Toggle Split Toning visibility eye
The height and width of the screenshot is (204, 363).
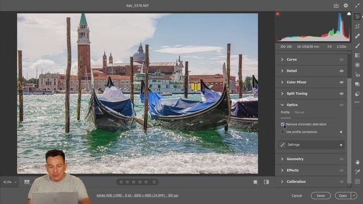(x=341, y=93)
